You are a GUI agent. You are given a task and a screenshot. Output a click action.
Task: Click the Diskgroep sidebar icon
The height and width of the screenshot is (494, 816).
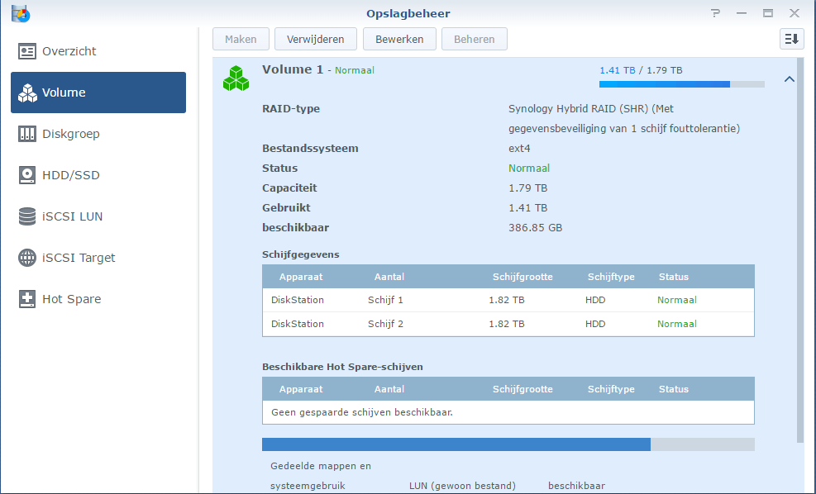pos(27,134)
